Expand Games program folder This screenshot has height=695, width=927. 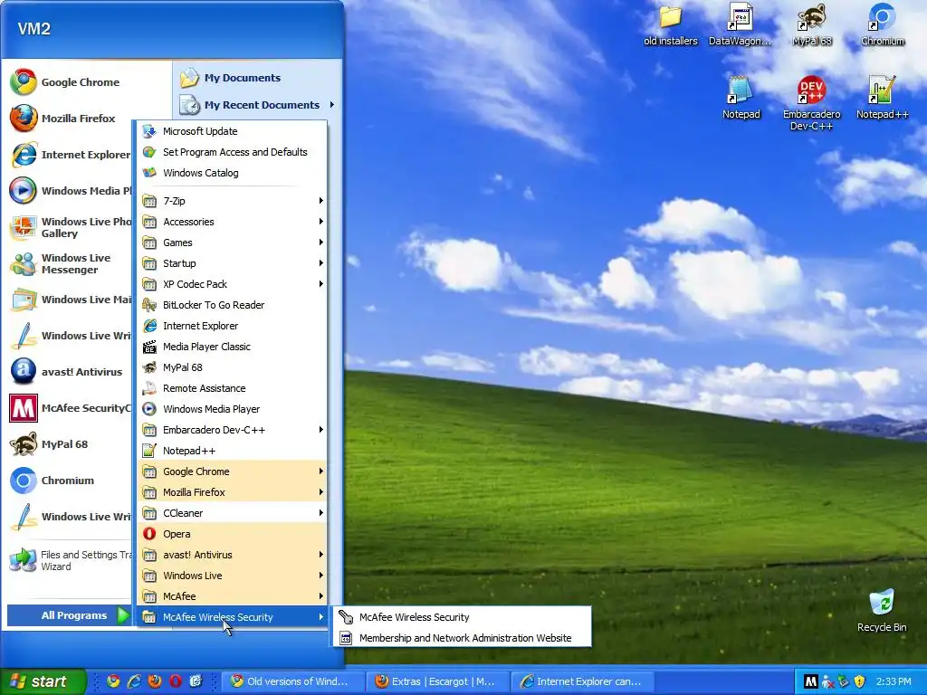(233, 243)
